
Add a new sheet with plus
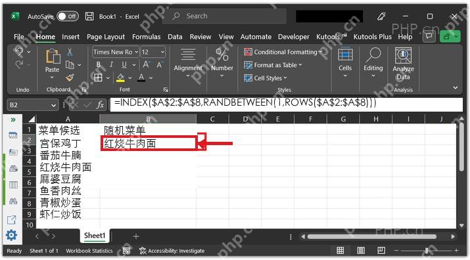[x=136, y=236]
